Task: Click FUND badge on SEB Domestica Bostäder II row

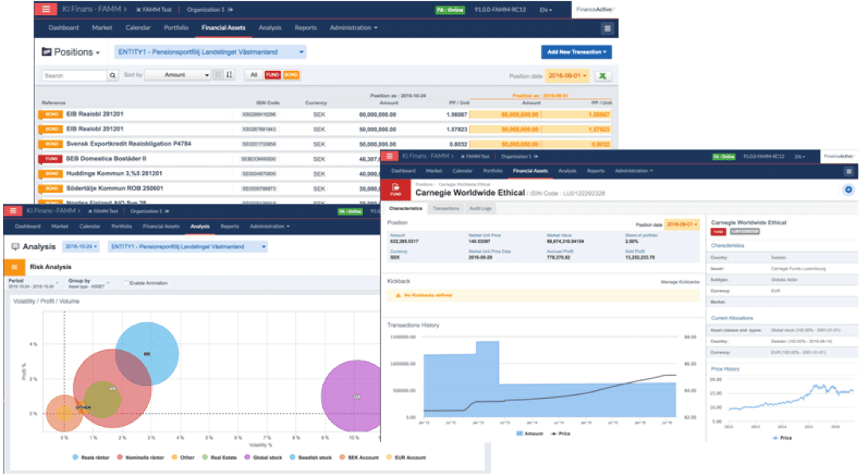Action: 50,159
